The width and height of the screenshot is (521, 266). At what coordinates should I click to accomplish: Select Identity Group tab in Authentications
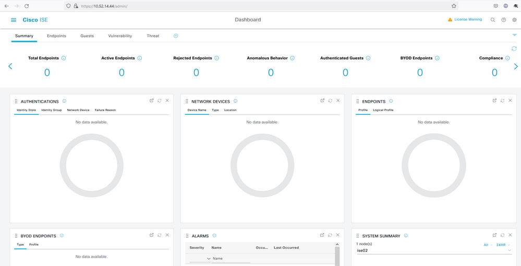coord(52,110)
